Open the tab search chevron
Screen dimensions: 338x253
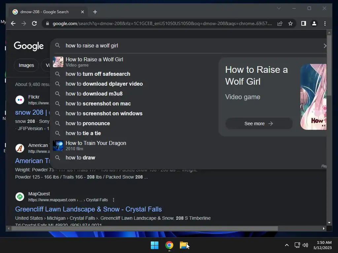tap(279, 8)
